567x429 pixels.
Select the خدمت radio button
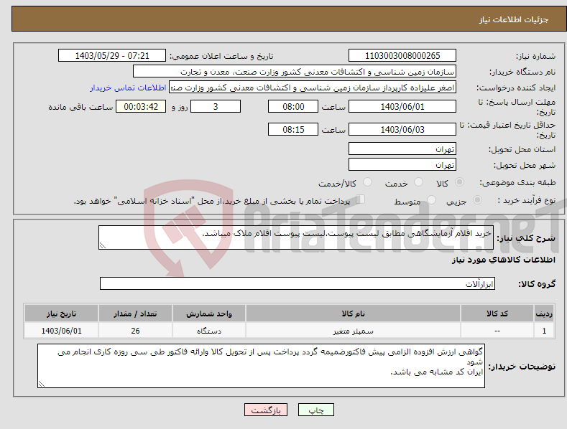point(418,182)
